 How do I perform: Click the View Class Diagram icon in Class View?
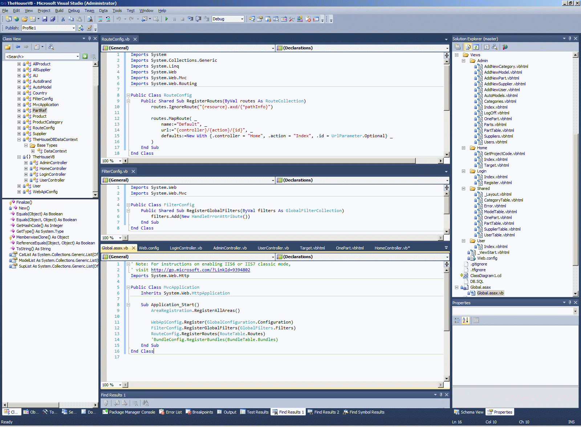pyautogui.click(x=51, y=47)
